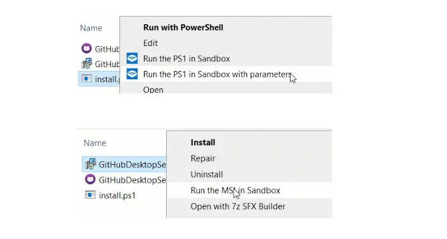Click the purple GitHub icon in the upper file list

(x=86, y=48)
